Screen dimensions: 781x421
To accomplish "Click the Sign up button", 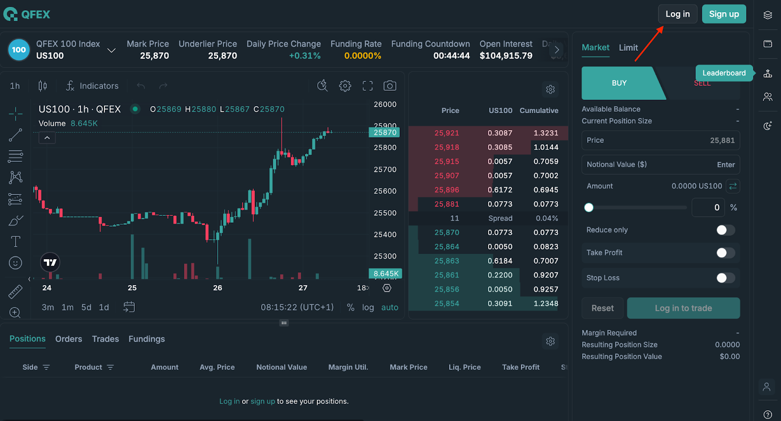I will coord(724,14).
